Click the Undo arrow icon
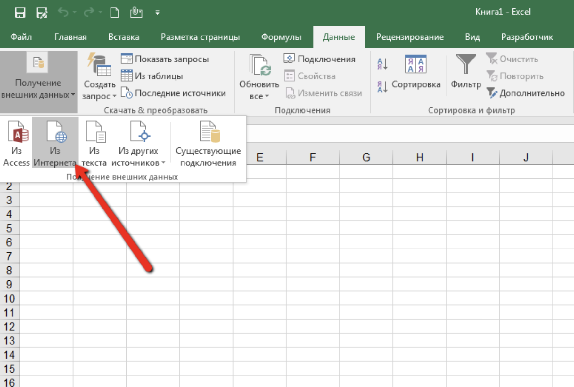This screenshot has height=387, width=574. (63, 12)
